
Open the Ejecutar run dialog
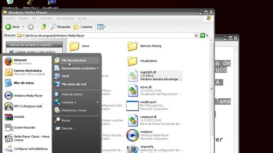[x=77, y=128]
